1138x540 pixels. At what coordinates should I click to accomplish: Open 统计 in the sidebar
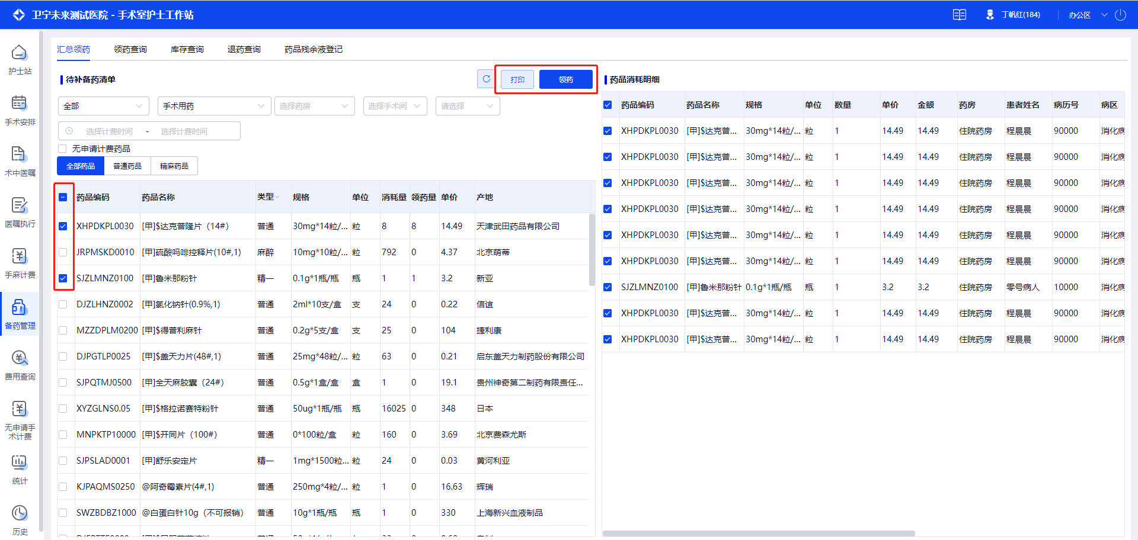pos(20,470)
